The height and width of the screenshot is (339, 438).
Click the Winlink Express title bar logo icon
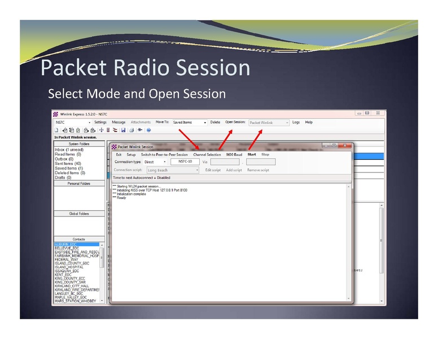click(x=55, y=114)
